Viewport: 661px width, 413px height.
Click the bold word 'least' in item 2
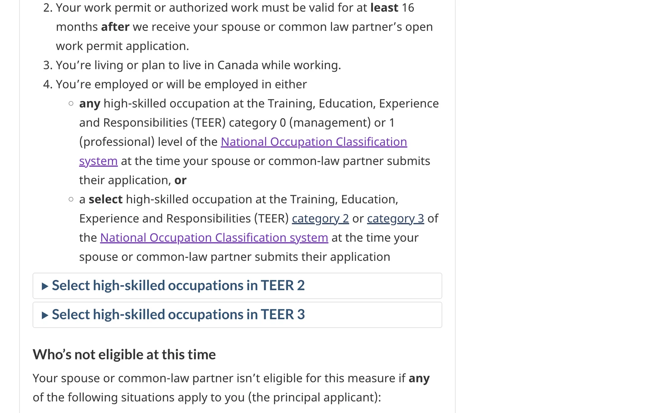(384, 8)
